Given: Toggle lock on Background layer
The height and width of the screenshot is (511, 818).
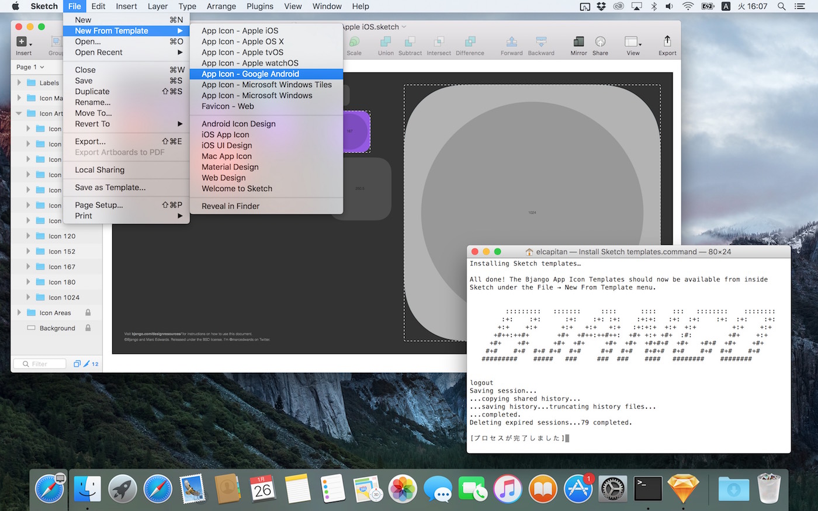Looking at the screenshot, I should 88,328.
